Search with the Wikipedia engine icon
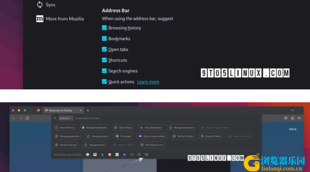310x172 pixels. (x=117, y=154)
